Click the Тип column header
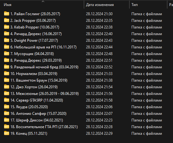This screenshot has height=143, width=173. click(135, 5)
